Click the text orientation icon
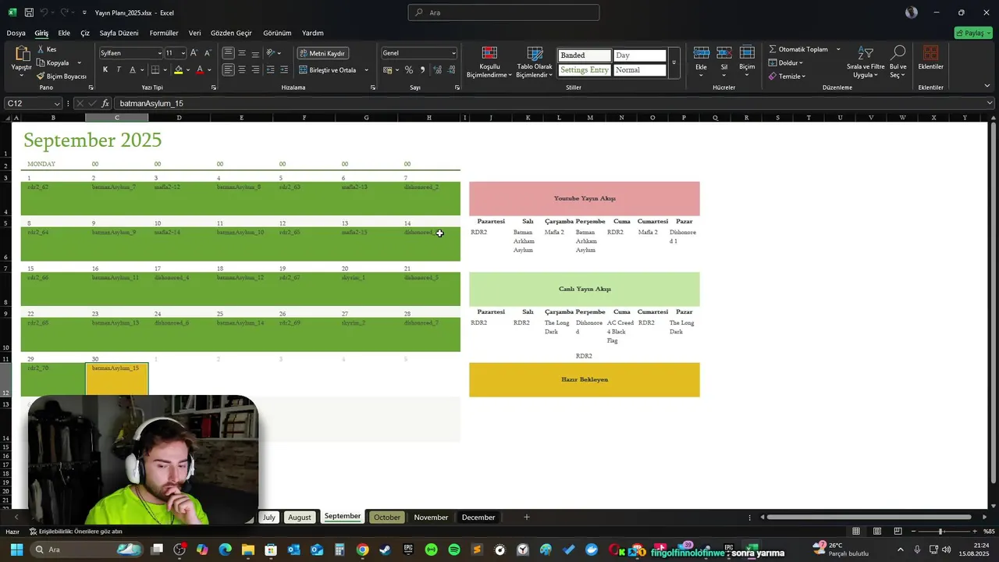The width and height of the screenshot is (999, 562). click(x=271, y=53)
